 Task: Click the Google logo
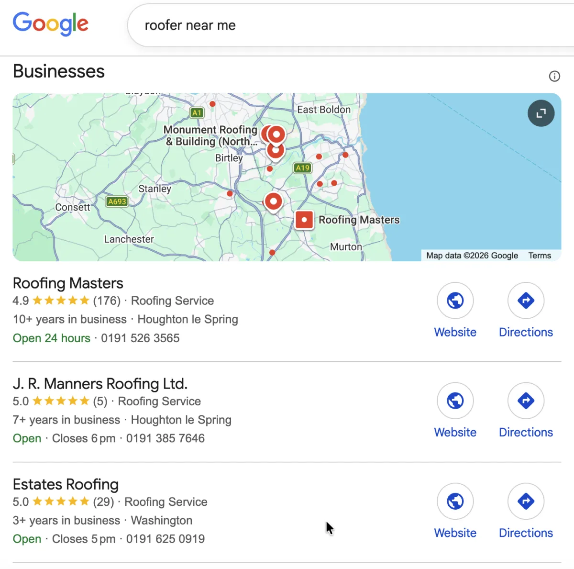(50, 24)
